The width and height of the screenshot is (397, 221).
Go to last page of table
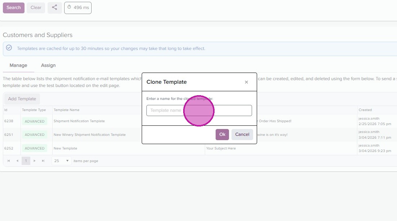click(x=43, y=161)
